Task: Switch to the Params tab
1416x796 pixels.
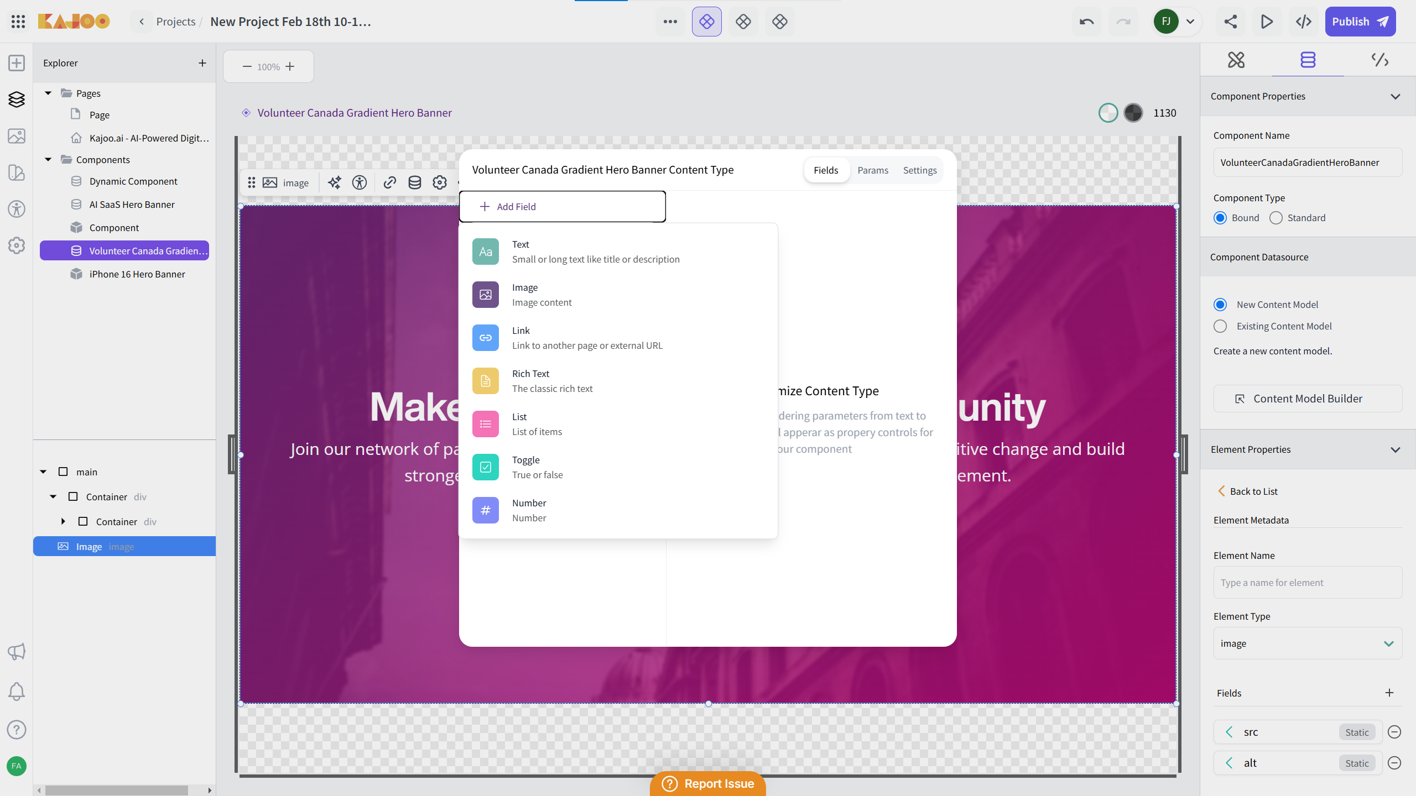Action: point(873,170)
